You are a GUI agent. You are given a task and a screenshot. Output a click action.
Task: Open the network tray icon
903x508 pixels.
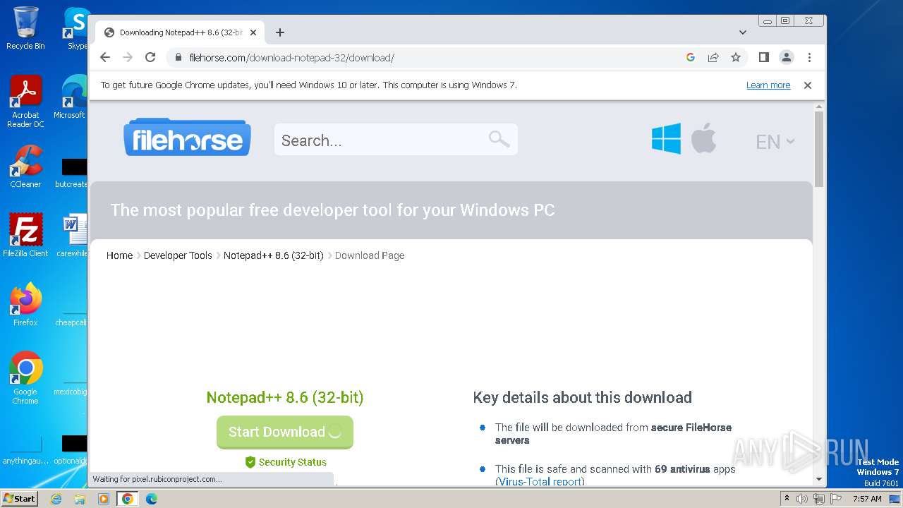[x=819, y=499]
